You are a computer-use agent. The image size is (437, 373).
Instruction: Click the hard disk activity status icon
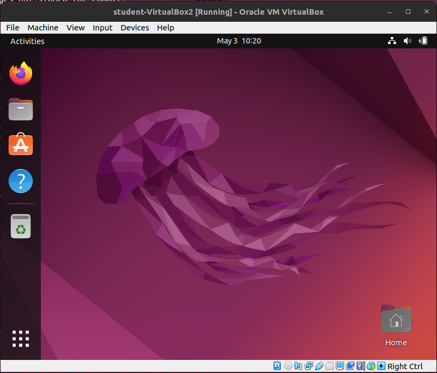pyautogui.click(x=277, y=366)
